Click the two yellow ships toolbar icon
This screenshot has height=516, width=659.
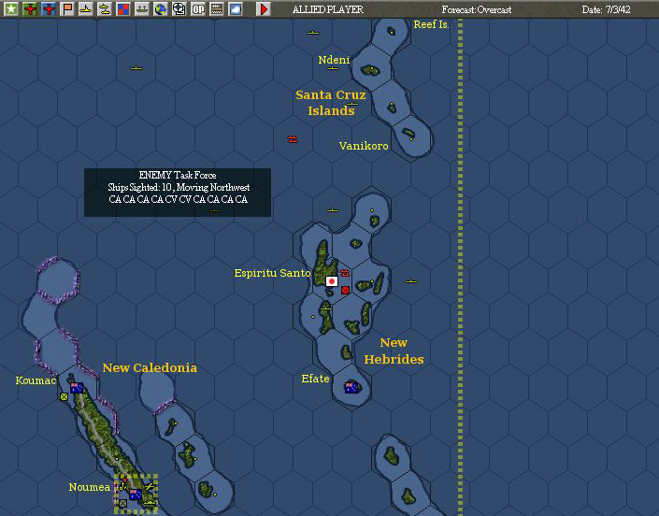point(105,8)
